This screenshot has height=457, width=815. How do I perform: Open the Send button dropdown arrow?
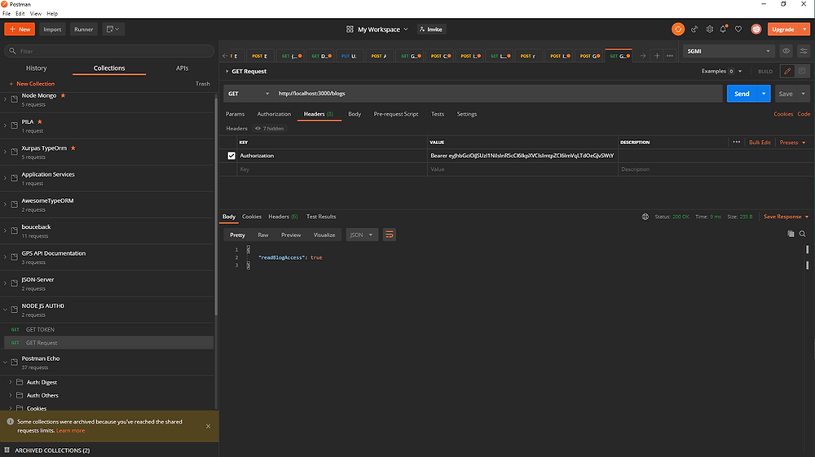point(764,94)
